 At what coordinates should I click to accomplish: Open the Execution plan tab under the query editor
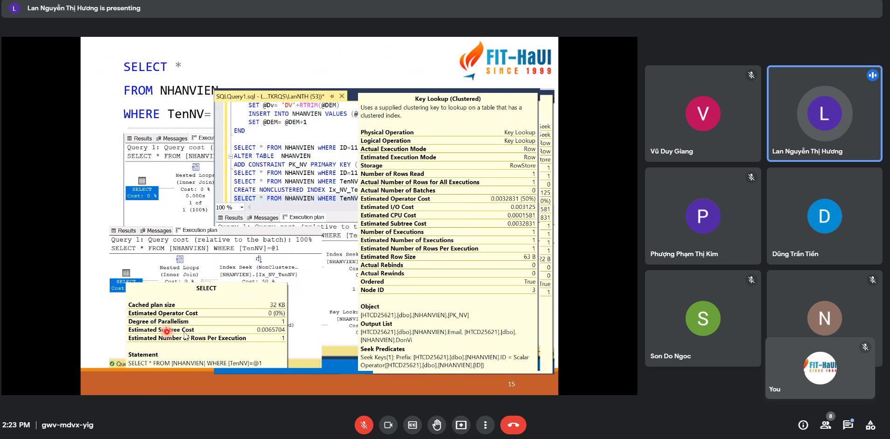tap(303, 217)
